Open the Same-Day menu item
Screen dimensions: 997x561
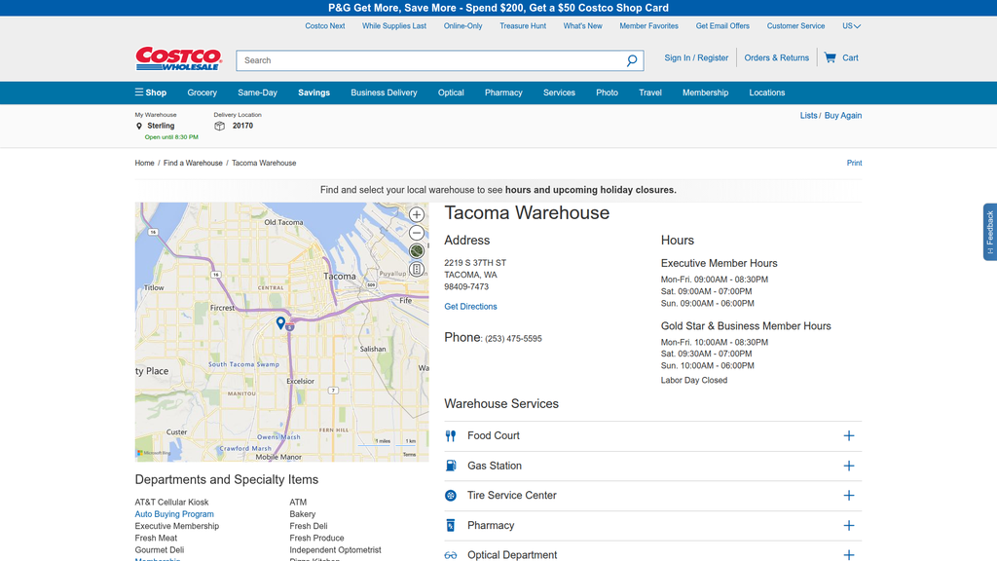[x=257, y=93]
